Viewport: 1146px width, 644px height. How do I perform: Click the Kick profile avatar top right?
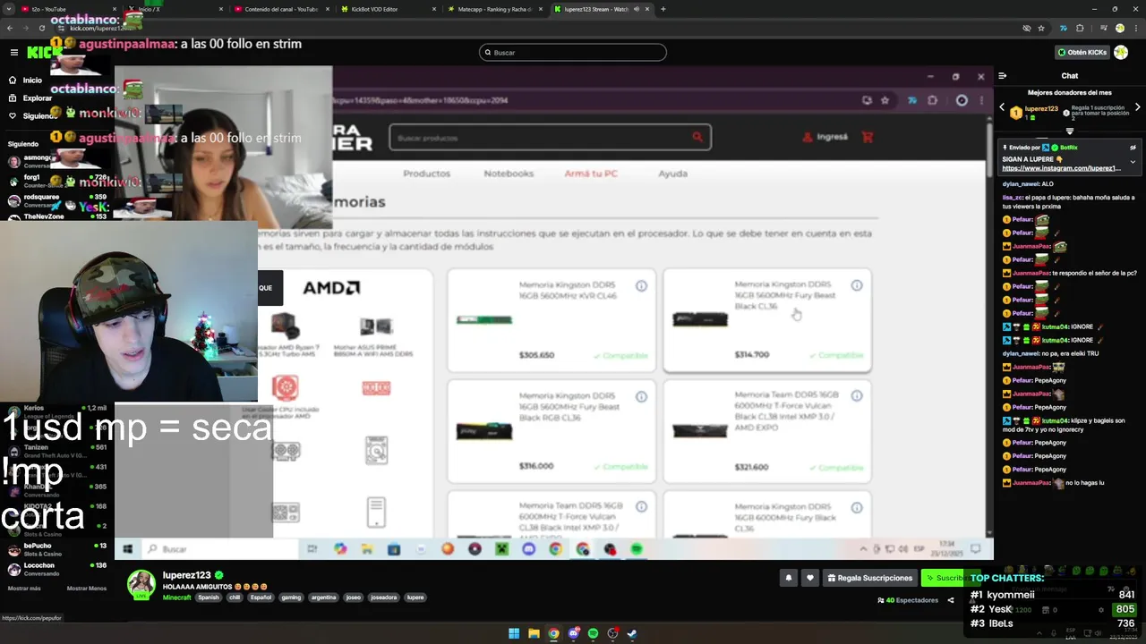(1120, 53)
